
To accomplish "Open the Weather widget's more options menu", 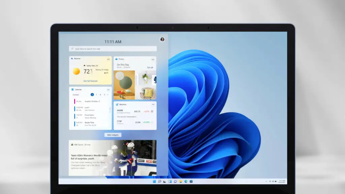I will pos(108,59).
